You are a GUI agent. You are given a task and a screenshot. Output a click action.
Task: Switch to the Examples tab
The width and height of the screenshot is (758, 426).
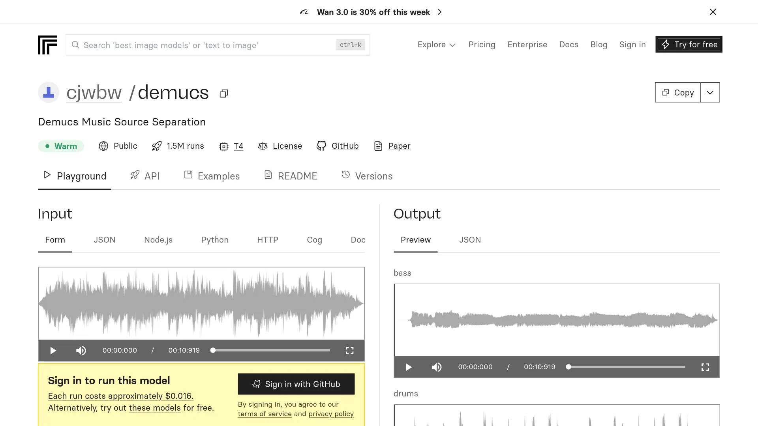click(x=212, y=176)
